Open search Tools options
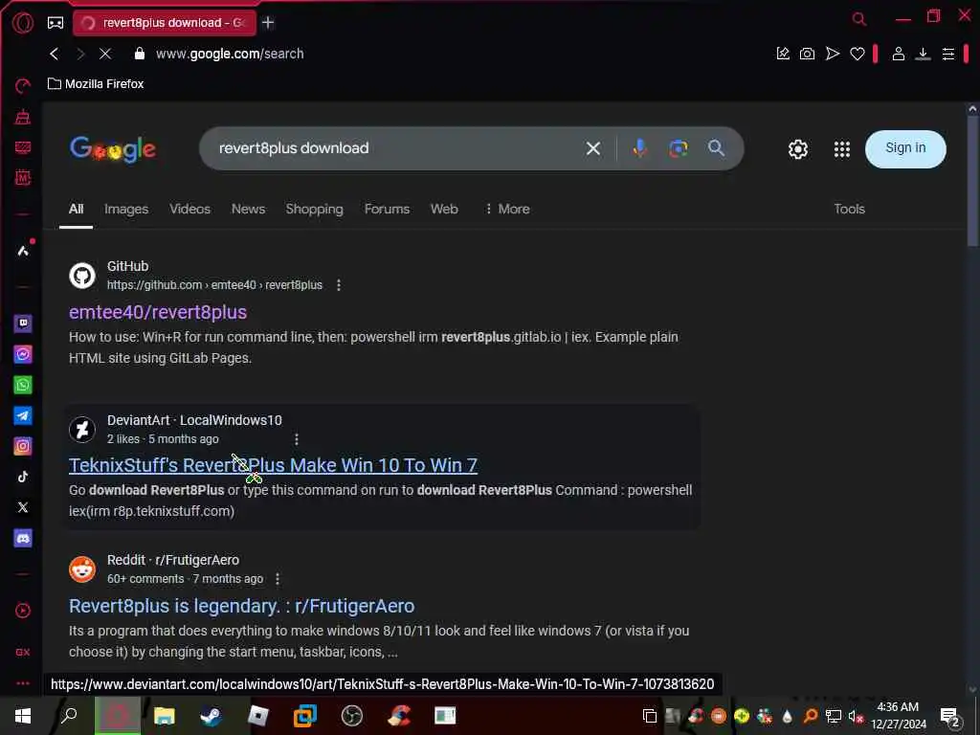The height and width of the screenshot is (735, 980). 850,210
